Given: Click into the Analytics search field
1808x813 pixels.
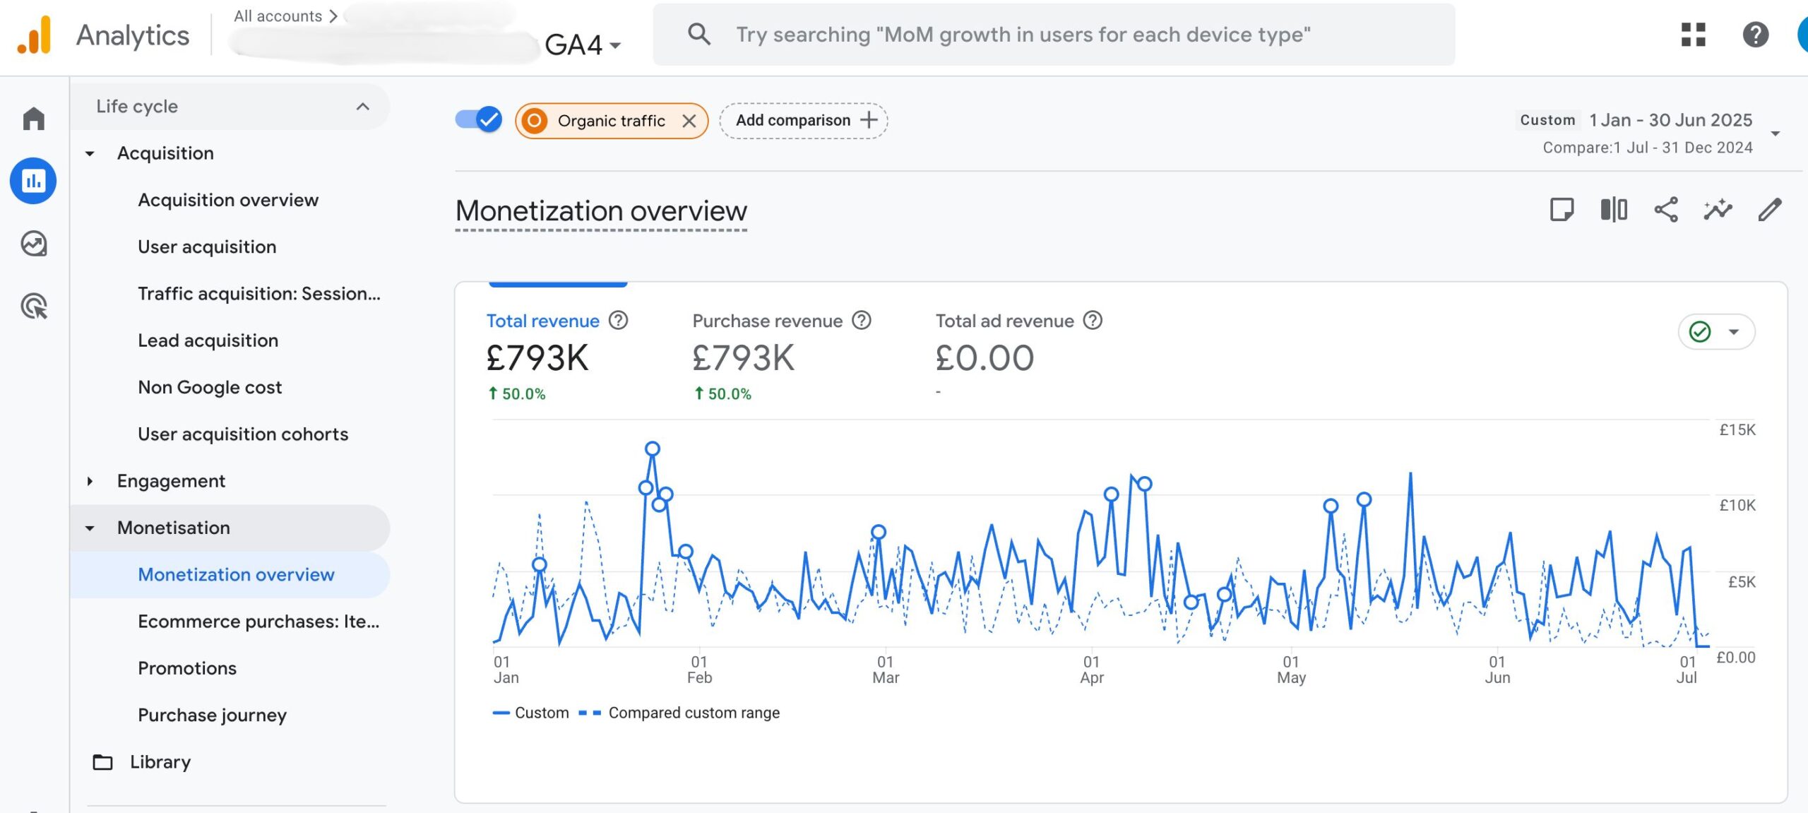Looking at the screenshot, I should click(x=1023, y=35).
